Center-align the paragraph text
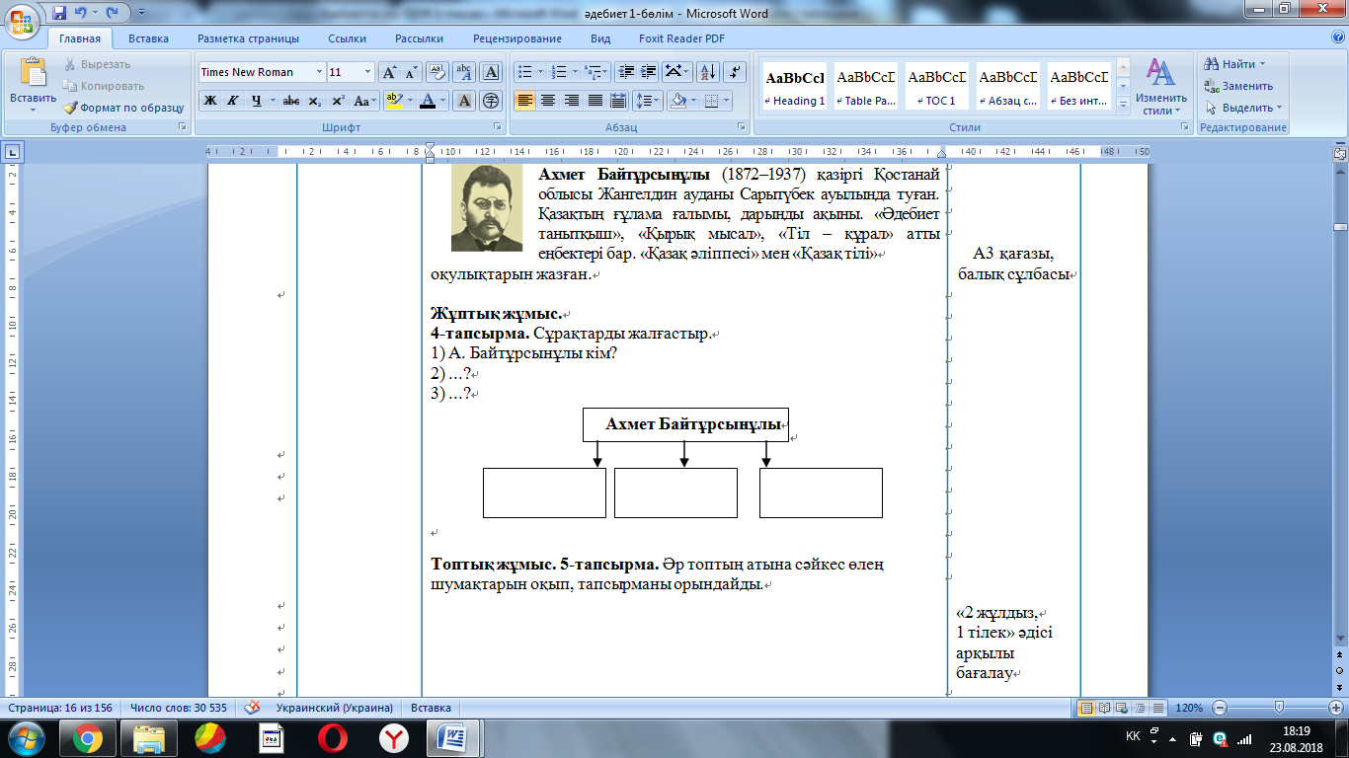Screen dimensions: 1349x758 pyautogui.click(x=547, y=101)
